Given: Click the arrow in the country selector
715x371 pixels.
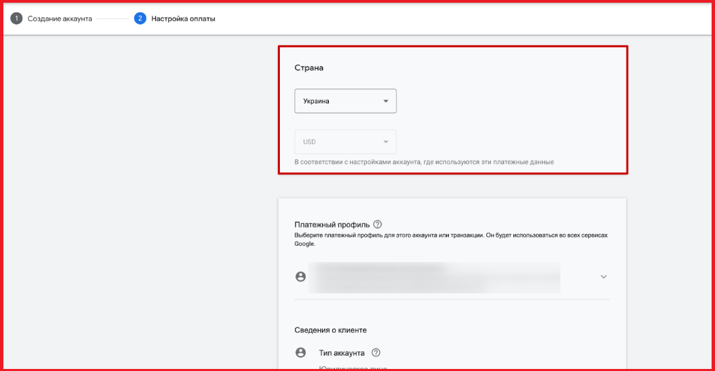Looking at the screenshot, I should click(x=385, y=101).
